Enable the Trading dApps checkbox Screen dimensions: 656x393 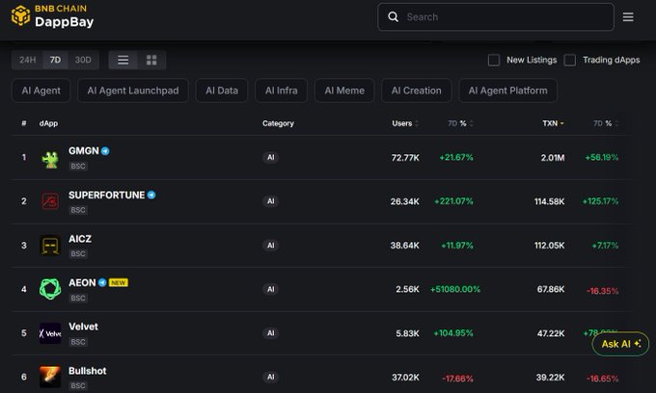click(570, 60)
